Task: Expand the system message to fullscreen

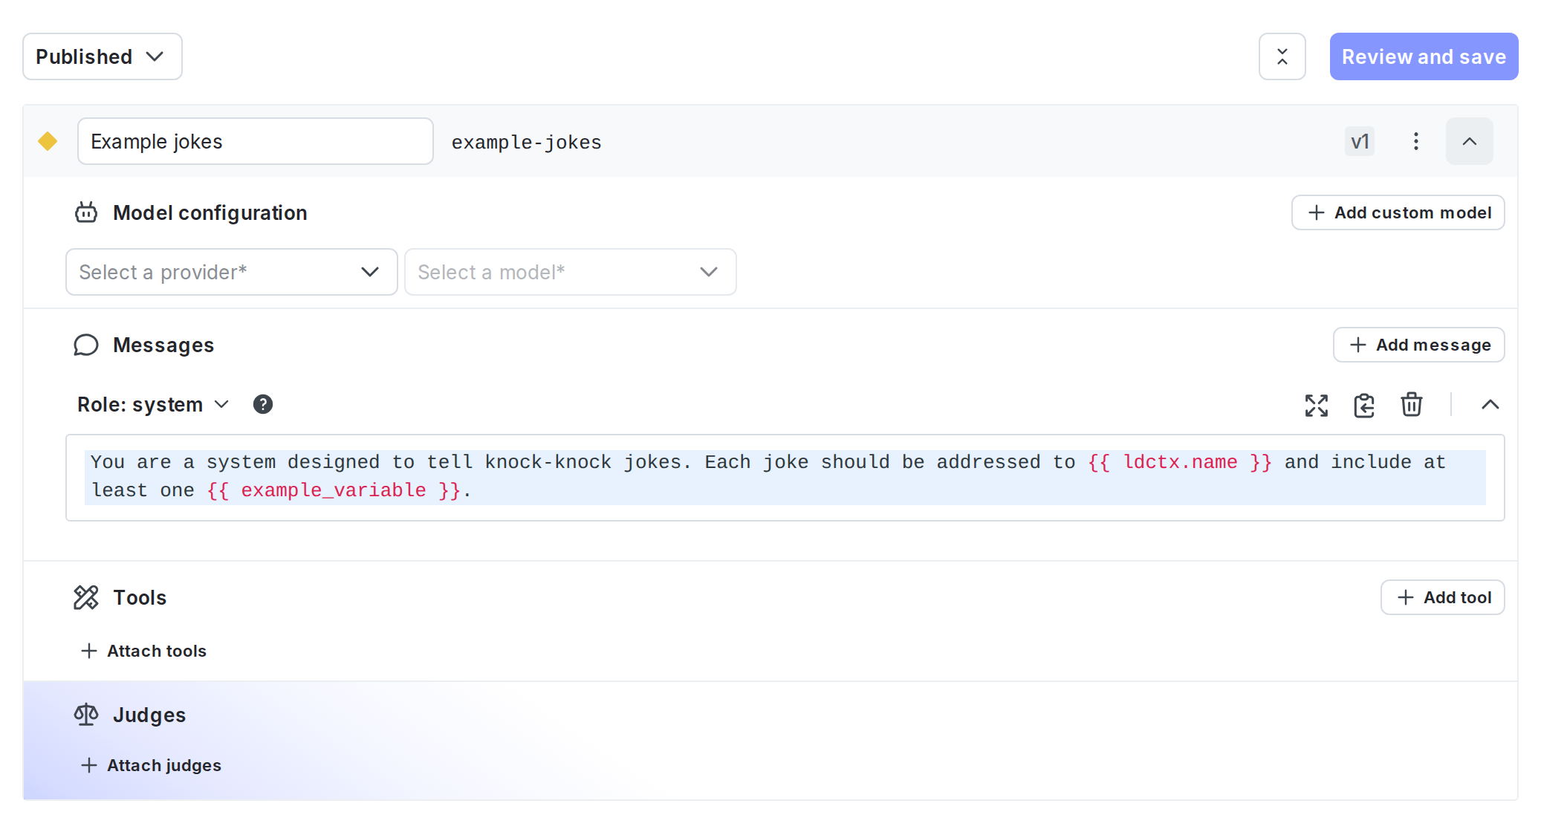Action: tap(1316, 405)
